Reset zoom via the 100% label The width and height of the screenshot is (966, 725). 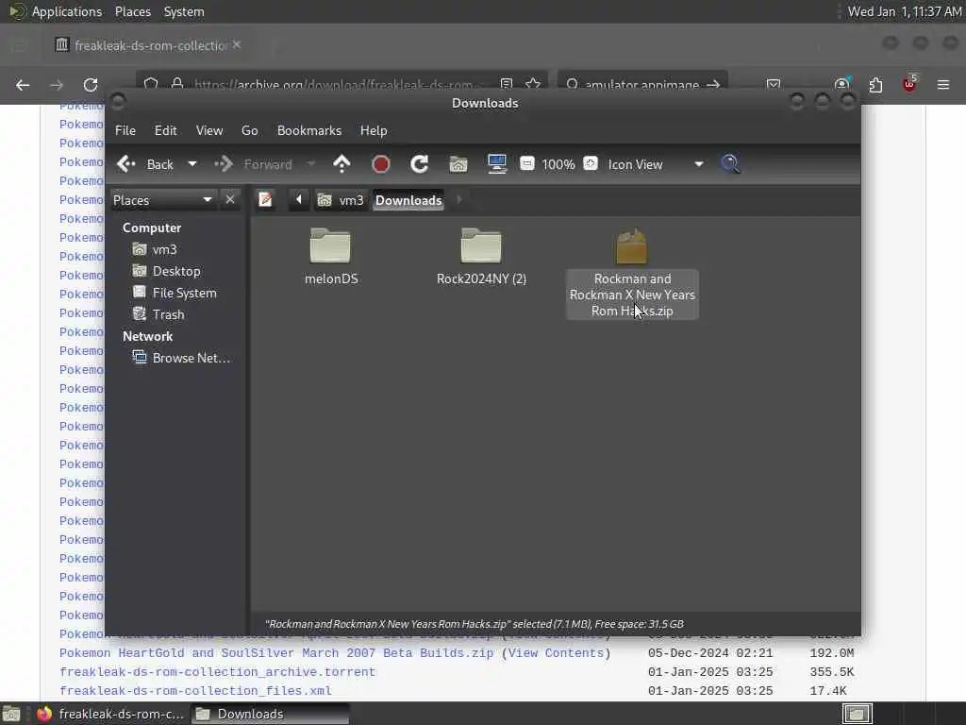tap(558, 164)
